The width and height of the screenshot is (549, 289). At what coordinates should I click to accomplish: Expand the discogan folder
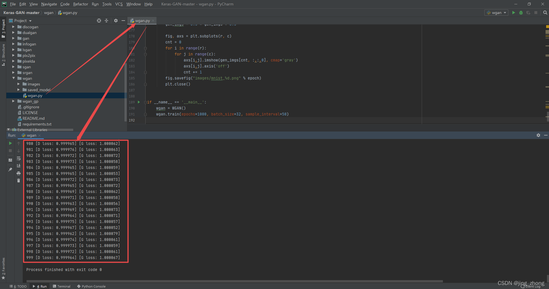[x=13, y=27]
